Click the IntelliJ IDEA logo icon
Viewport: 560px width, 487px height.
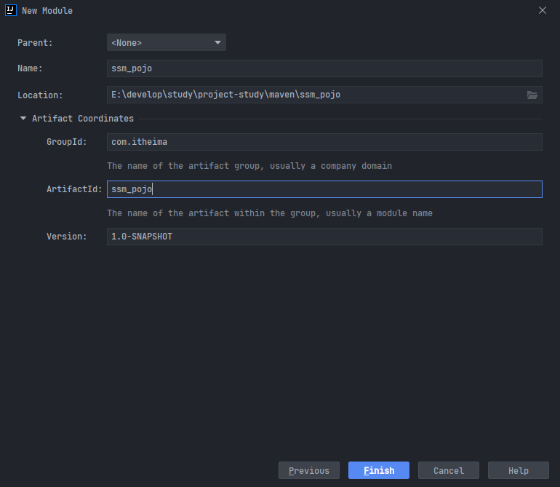tap(11, 10)
